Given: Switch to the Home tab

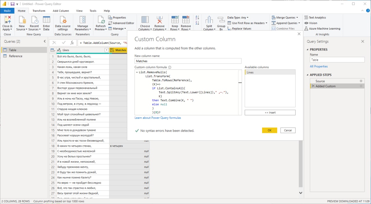Looking at the screenshot, I should point(22,11).
